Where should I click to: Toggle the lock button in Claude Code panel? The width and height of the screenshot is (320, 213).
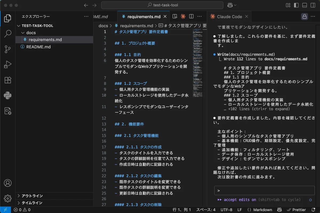(304, 17)
